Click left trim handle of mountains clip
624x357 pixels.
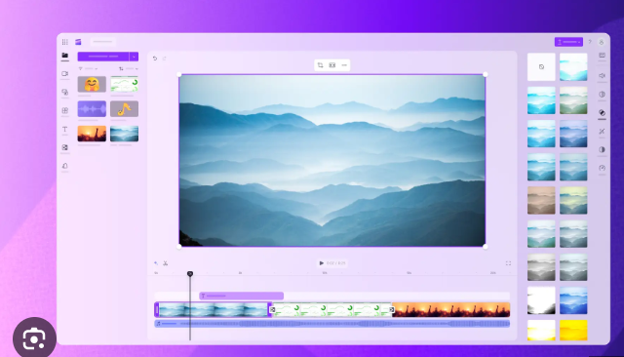157,309
